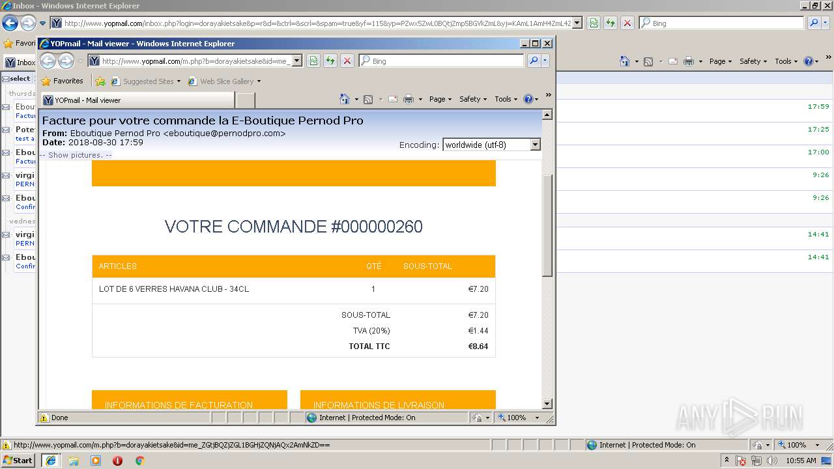The image size is (834, 469).
Task: Open Safety menu in Mail viewer
Action: tap(473, 99)
